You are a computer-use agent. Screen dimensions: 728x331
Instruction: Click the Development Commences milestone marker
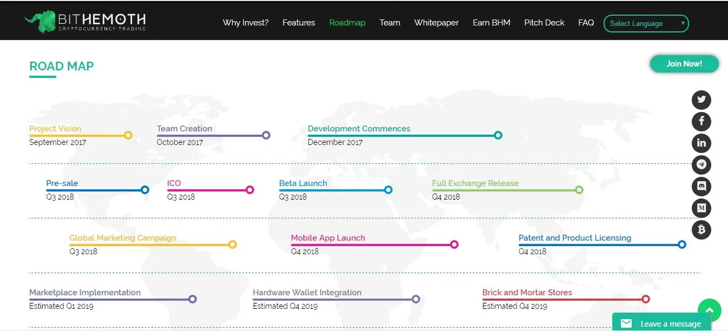(498, 135)
